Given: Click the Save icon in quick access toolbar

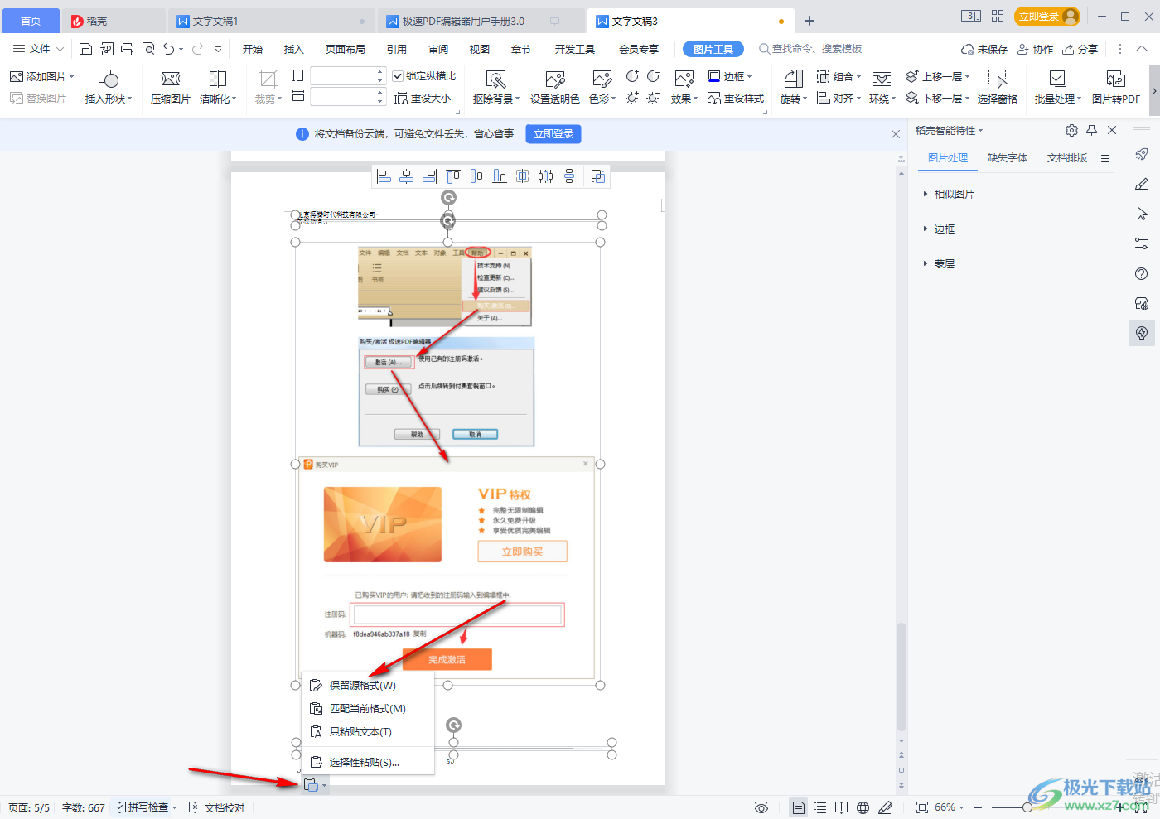Looking at the screenshot, I should (85, 49).
